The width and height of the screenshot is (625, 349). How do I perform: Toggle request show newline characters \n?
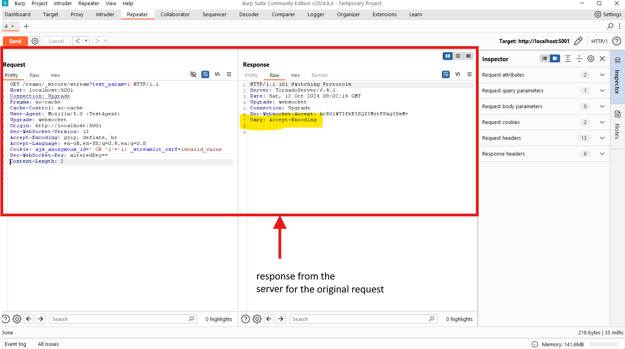[x=217, y=74]
